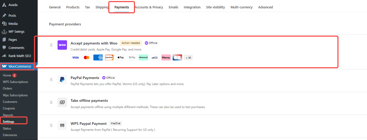Screen dimensions: 367x140
Task: Click the Inactive status badge
Action: pyautogui.click(x=116, y=123)
